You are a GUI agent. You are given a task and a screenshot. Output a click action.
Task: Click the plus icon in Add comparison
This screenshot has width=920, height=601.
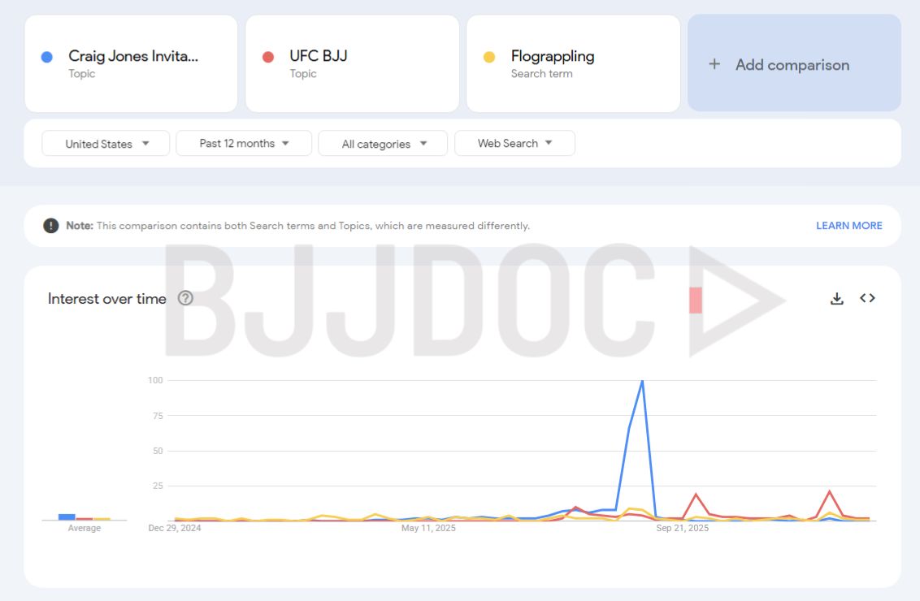click(x=714, y=64)
